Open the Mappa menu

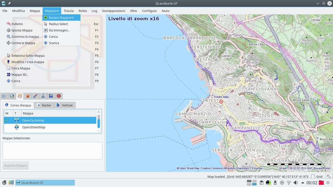tap(35, 11)
